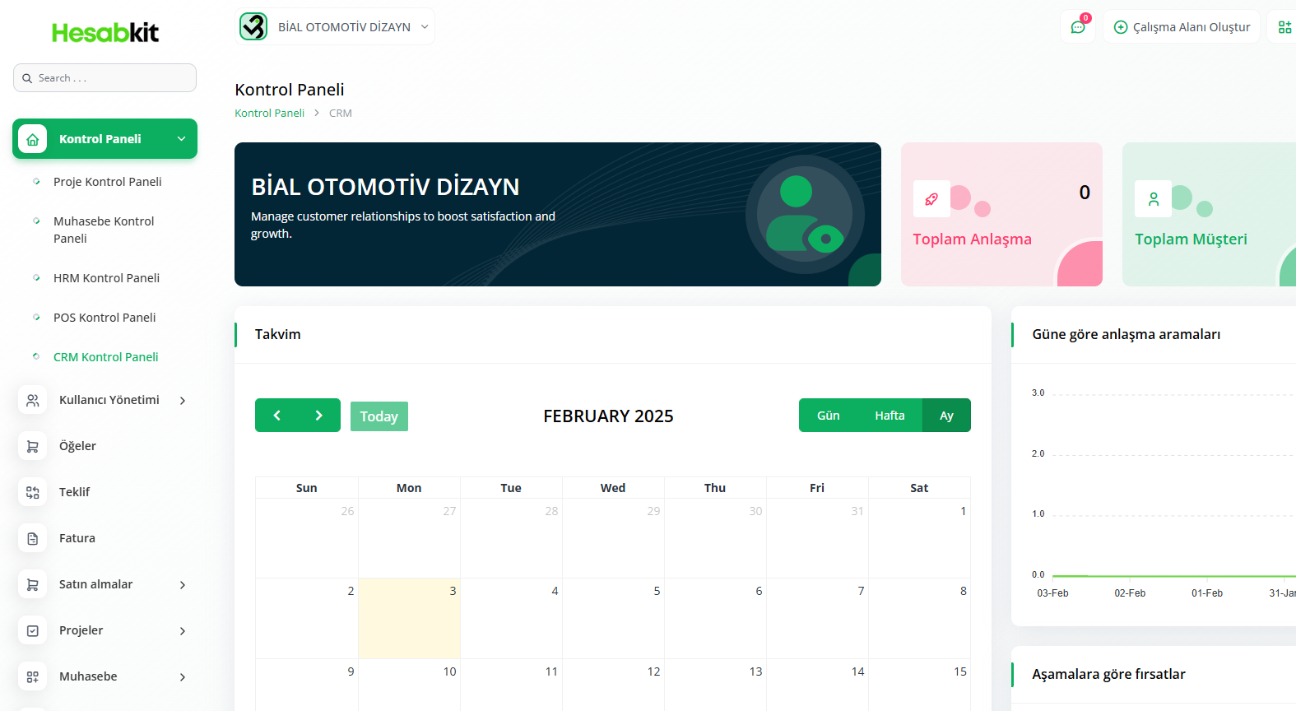The width and height of the screenshot is (1296, 711).
Task: Click '03-Feb' chart axis label
Action: pyautogui.click(x=1052, y=593)
